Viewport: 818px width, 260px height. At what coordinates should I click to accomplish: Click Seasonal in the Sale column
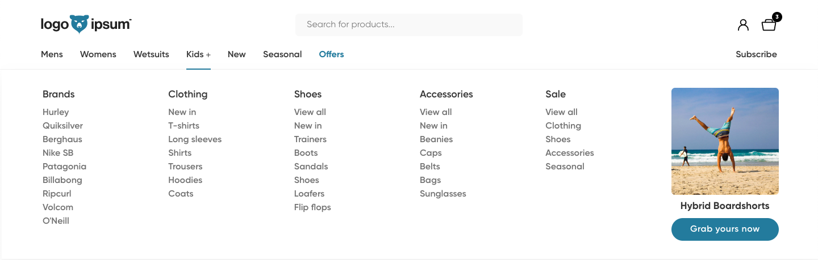click(x=565, y=167)
